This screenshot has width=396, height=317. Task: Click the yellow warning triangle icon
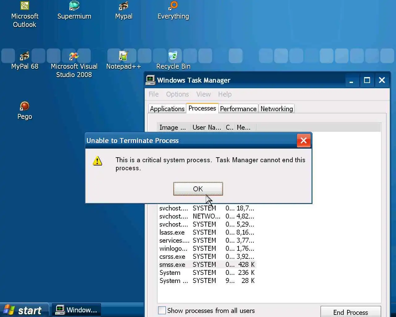coord(97,161)
